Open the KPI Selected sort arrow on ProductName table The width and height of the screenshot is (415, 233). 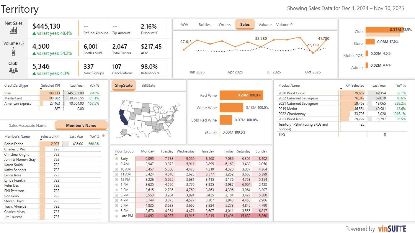coord(341,88)
